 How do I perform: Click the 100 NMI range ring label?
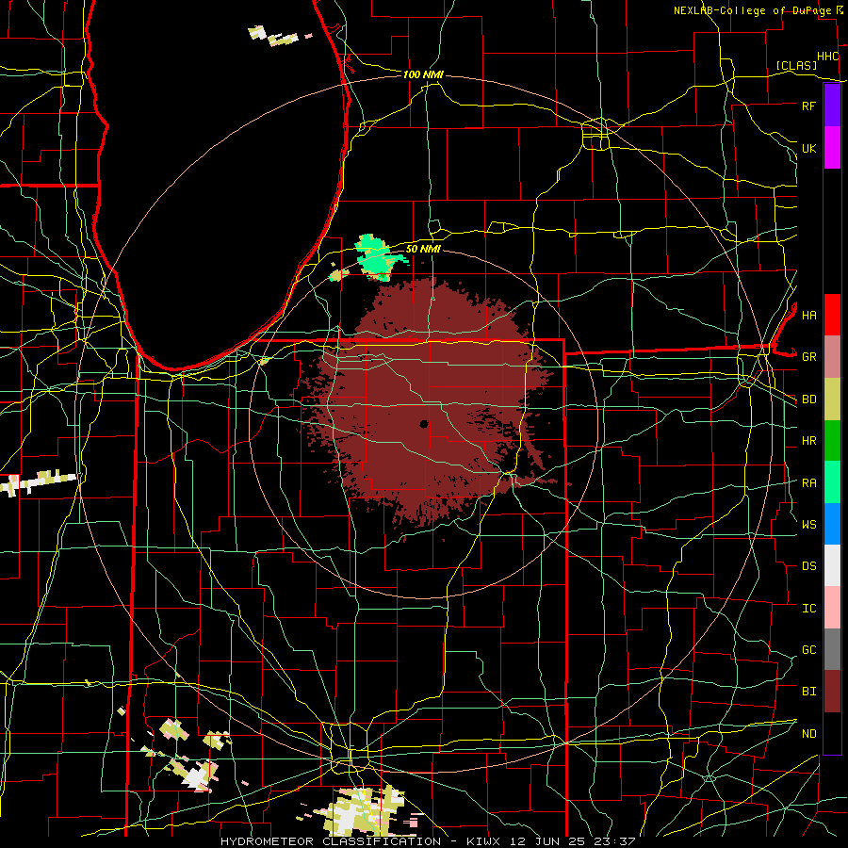423,74
